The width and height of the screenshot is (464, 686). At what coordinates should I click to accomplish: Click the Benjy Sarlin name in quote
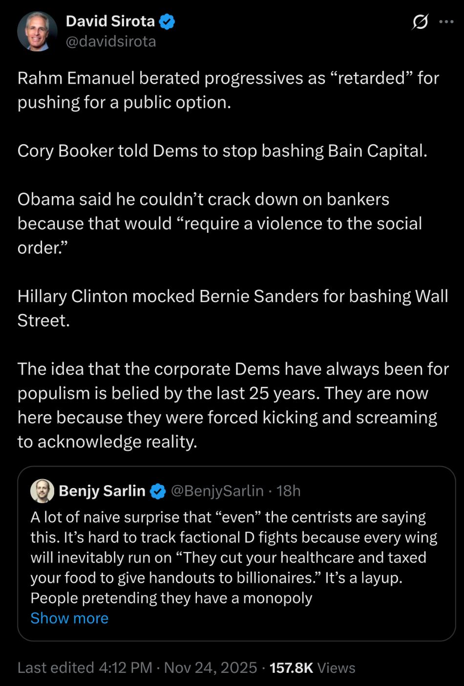pyautogui.click(x=102, y=490)
